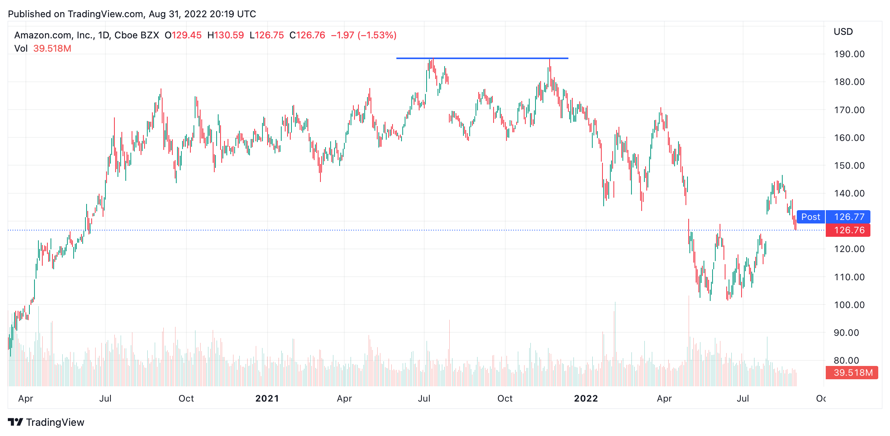This screenshot has height=436, width=890.
Task: Open the TradingView wordmark link
Action: pos(55,422)
